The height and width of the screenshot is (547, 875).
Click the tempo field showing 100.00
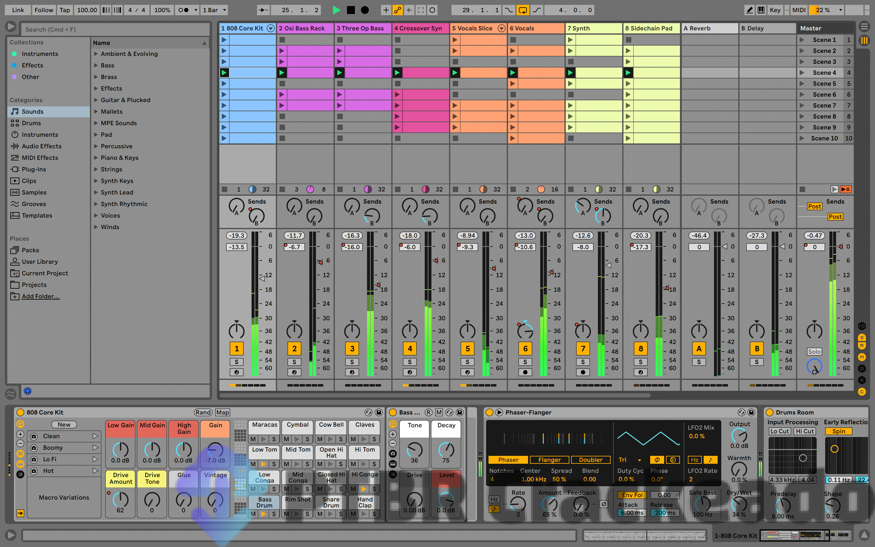coord(87,10)
